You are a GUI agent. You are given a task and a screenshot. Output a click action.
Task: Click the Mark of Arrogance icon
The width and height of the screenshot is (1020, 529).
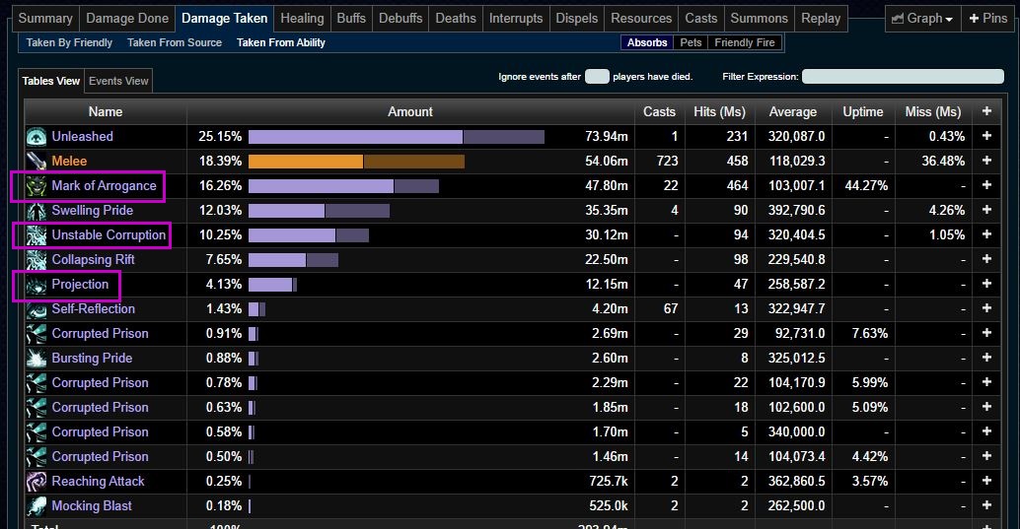point(36,186)
